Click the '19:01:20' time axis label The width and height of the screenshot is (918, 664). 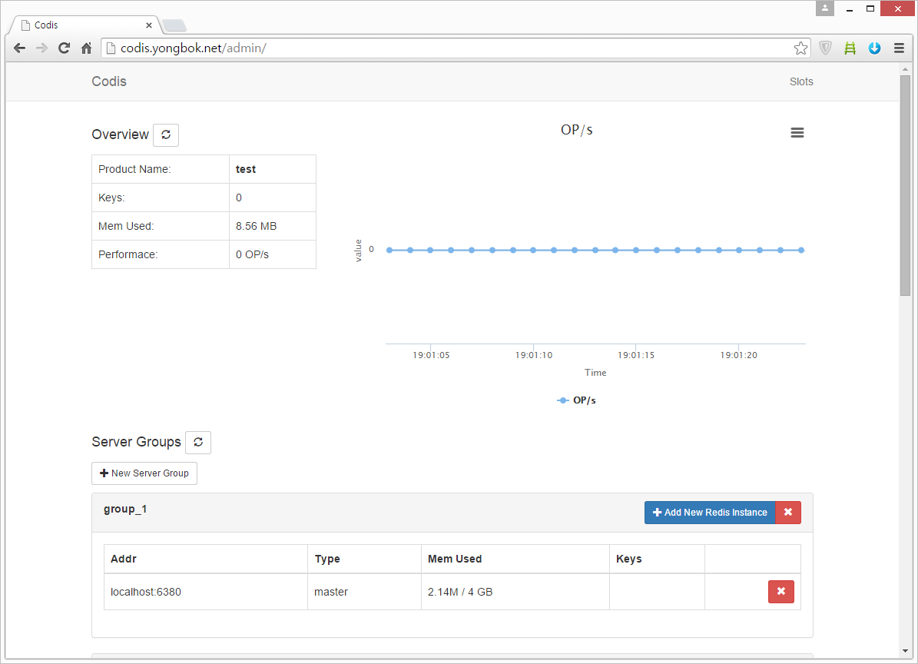(738, 355)
